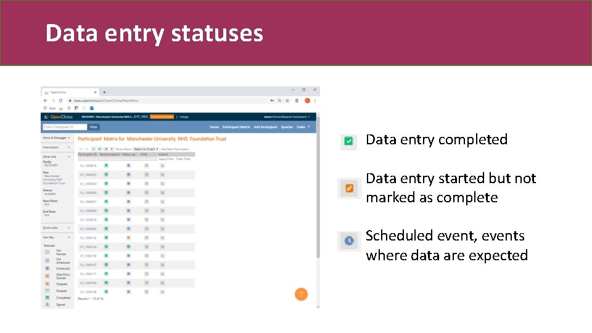The width and height of the screenshot is (592, 333).
Task: Collapse the Icon Key sidebar section
Action: click(68, 237)
